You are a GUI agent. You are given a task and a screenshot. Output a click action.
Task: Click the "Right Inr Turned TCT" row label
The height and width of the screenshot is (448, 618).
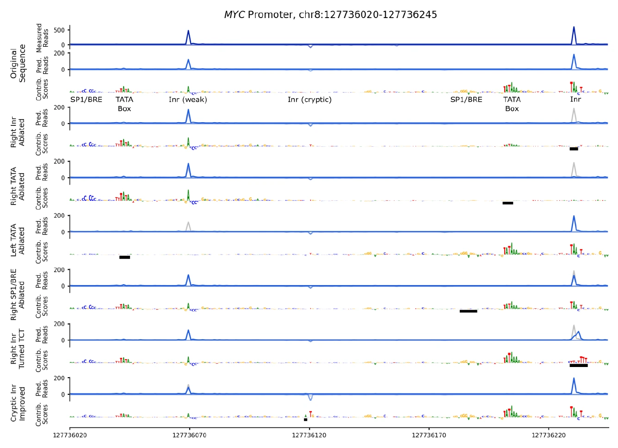[x=18, y=348]
